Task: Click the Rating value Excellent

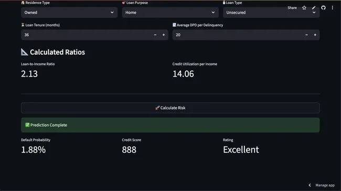Action: click(241, 150)
